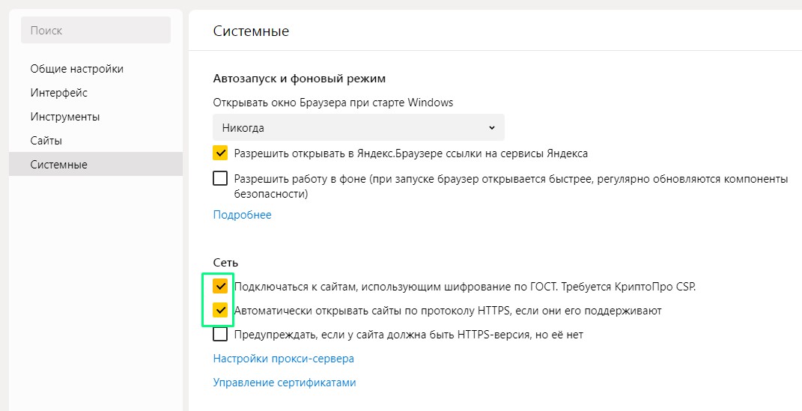This screenshot has height=411, width=802.
Task: Click the chevron arrow in the Никогда dropdown
Action: [491, 128]
